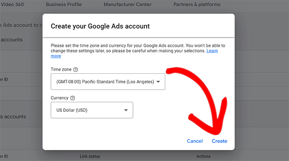This screenshot has width=289, height=161.
Task: Click the Time zone help icon
Action: [x=76, y=69]
